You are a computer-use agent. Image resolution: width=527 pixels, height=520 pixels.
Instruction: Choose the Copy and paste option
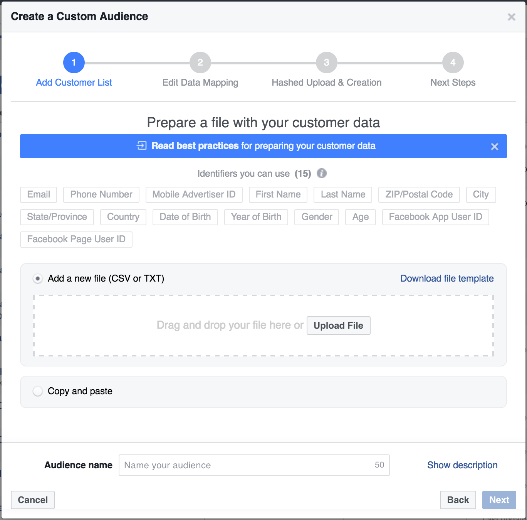tap(37, 391)
